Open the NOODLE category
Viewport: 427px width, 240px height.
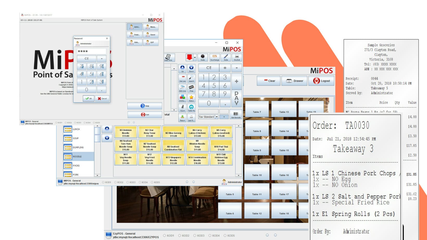click(x=78, y=156)
